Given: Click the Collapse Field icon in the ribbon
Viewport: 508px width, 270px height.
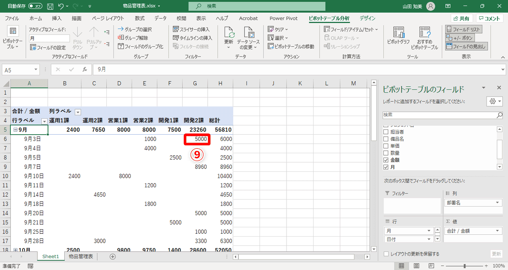Looking at the screenshot, I should (107, 44).
